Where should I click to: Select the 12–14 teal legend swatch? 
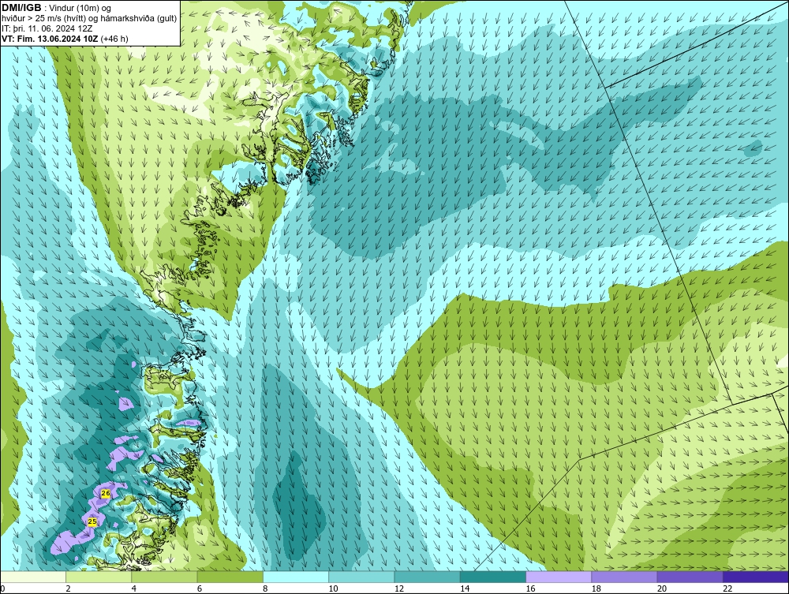(x=427, y=577)
